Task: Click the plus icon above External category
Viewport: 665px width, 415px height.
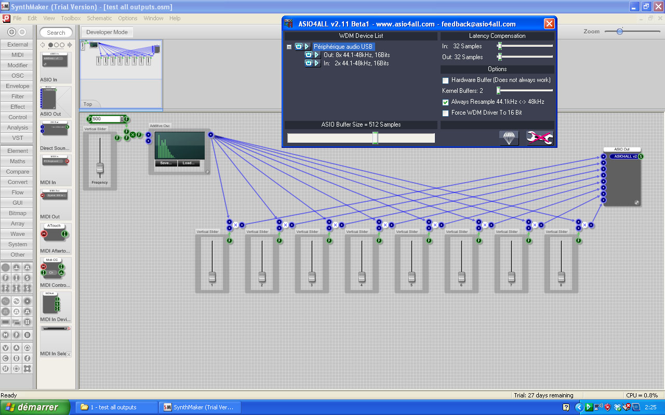Action: coord(12,32)
